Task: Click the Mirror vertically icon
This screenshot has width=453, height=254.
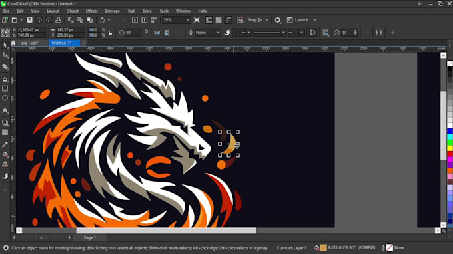Action: [x=167, y=33]
